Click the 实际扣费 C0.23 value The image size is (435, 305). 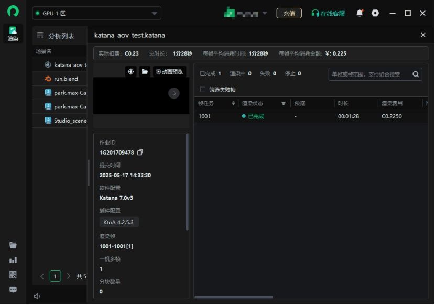click(132, 53)
